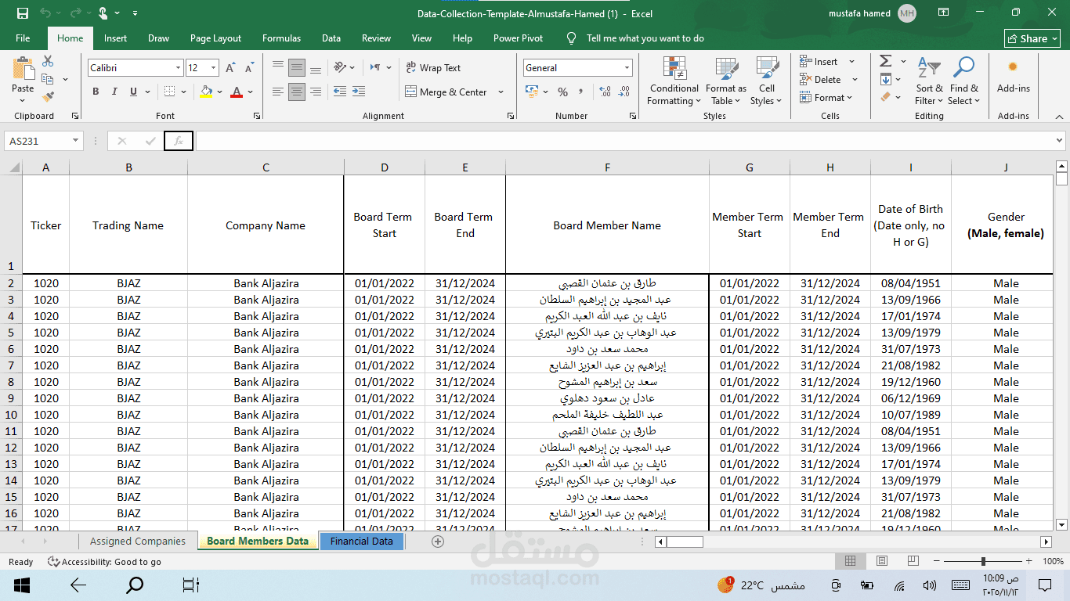
Task: Click the zoom slider handle
Action: (983, 561)
